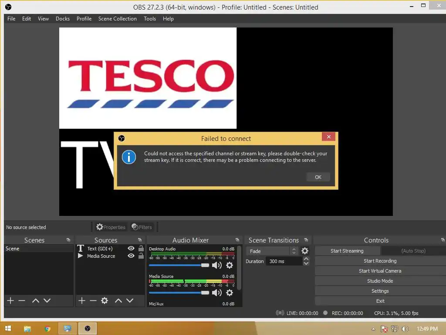Pop out the Scenes dock

click(68, 240)
